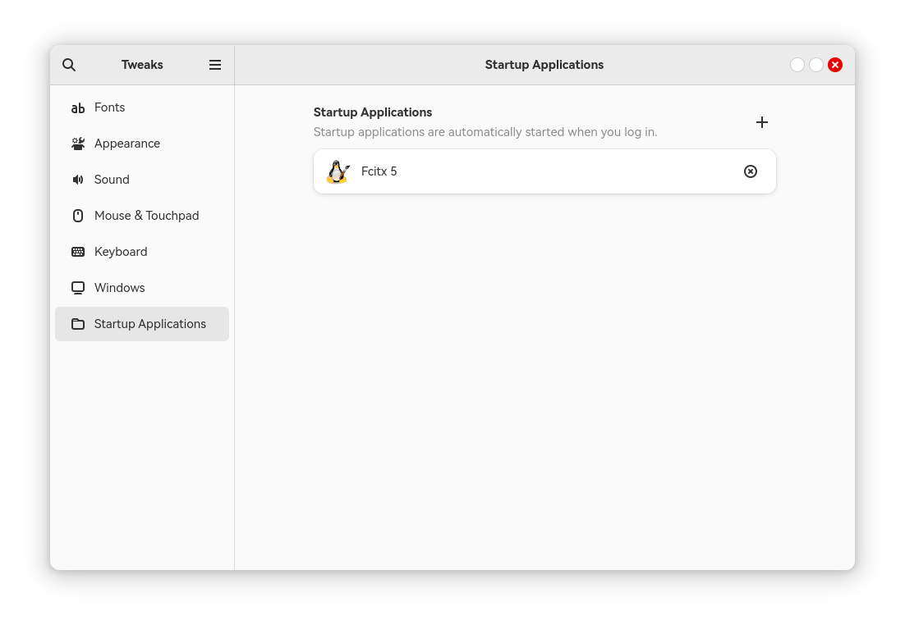Go to the Fonts section
The height and width of the screenshot is (625, 905).
110,107
